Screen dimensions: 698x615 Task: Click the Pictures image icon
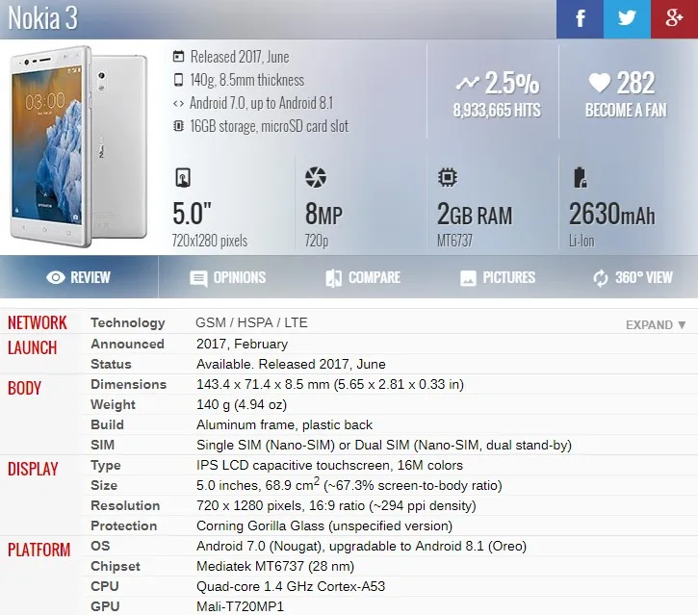468,278
